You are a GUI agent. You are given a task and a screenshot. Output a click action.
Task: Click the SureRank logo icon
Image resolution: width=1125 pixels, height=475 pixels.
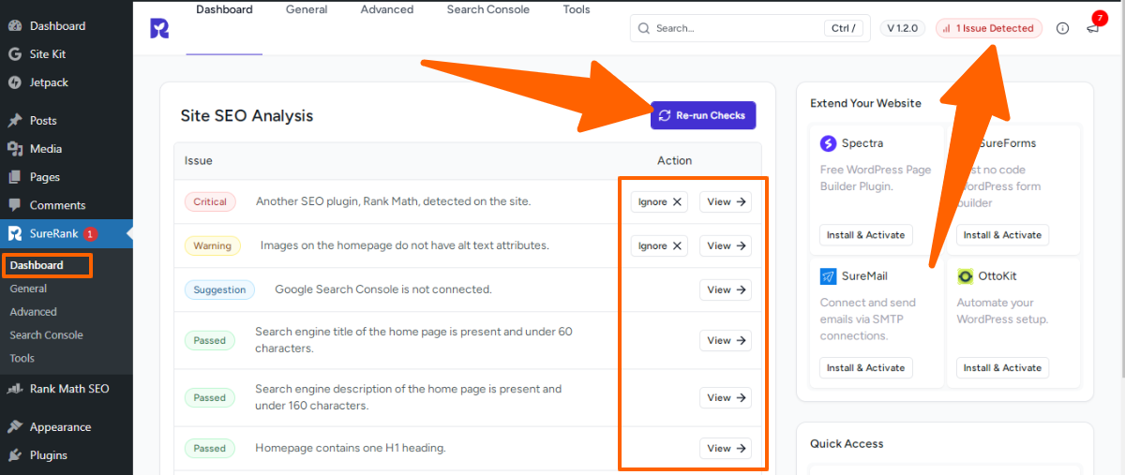click(x=159, y=28)
